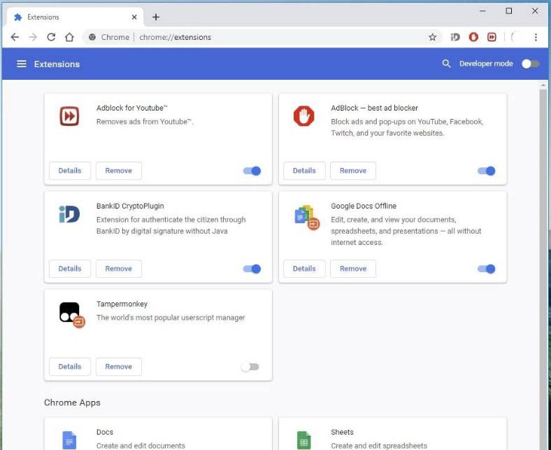
Task: Turn off BankID CryptoPlugin toggle
Action: [252, 269]
